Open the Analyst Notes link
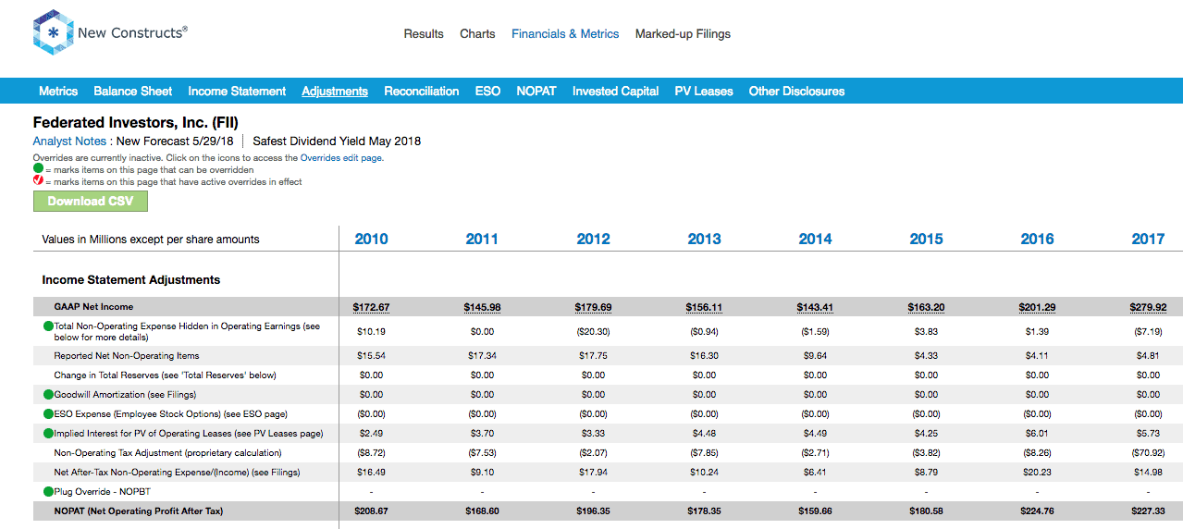The image size is (1183, 529). click(x=69, y=141)
